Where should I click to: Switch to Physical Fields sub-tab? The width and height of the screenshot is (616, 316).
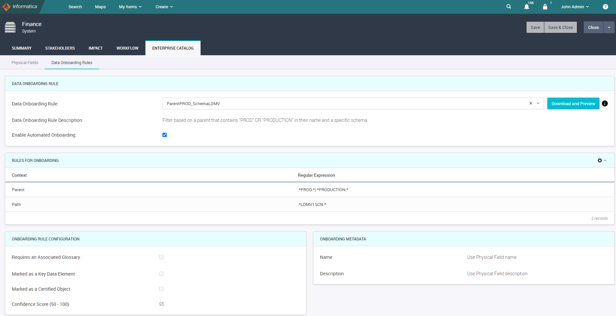pos(25,62)
